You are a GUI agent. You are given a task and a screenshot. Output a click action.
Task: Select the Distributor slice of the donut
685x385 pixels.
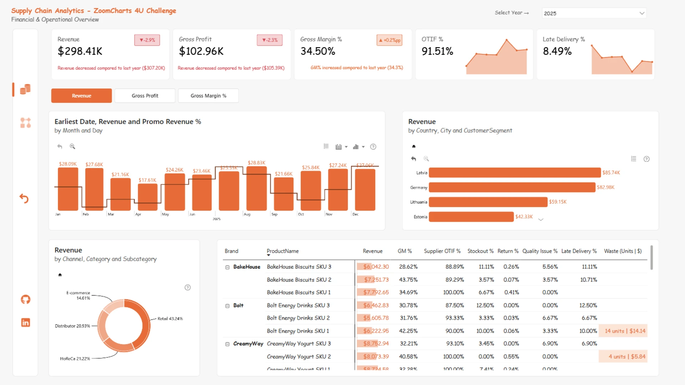click(x=102, y=325)
